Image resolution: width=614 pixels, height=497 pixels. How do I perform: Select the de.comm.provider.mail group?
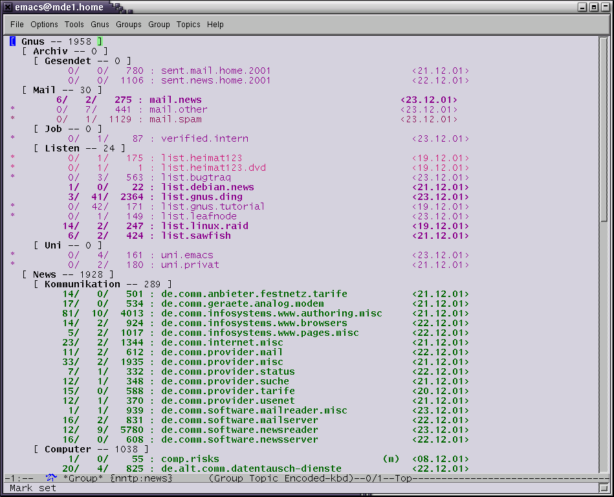(x=222, y=352)
